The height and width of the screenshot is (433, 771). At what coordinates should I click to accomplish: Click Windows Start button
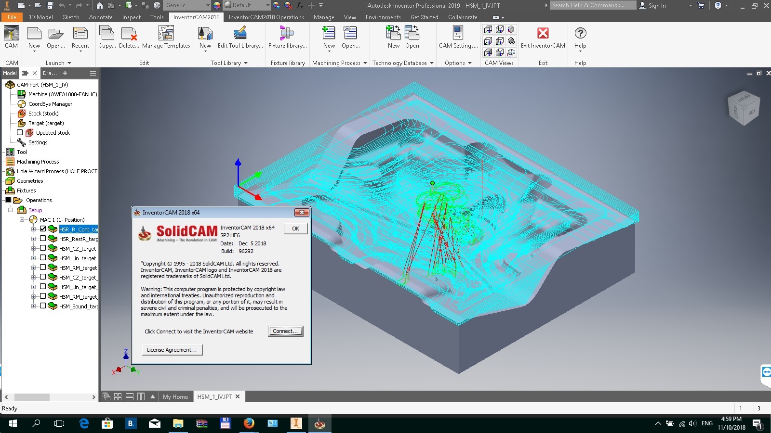[13, 423]
